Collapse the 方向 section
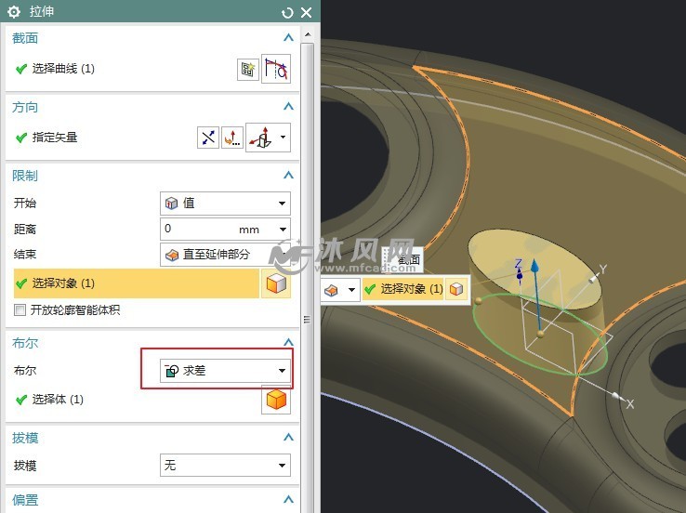 pyautogui.click(x=288, y=106)
